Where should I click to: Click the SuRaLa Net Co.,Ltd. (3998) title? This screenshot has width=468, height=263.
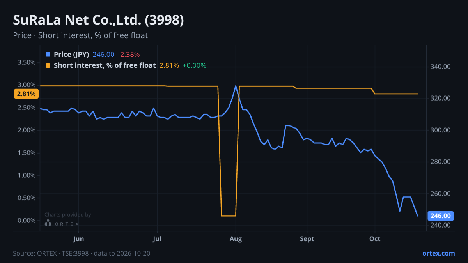click(98, 20)
